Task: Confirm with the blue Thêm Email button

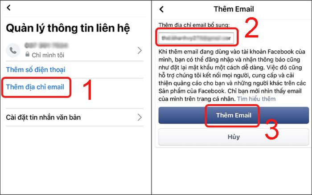Action: click(x=234, y=115)
